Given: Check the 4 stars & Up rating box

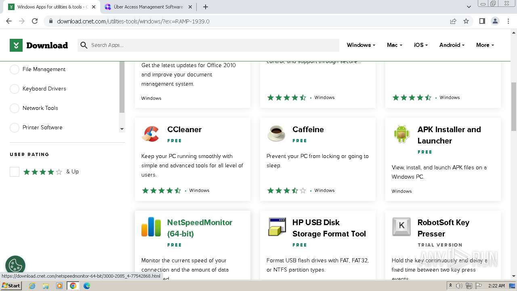Looking at the screenshot, I should tap(15, 172).
